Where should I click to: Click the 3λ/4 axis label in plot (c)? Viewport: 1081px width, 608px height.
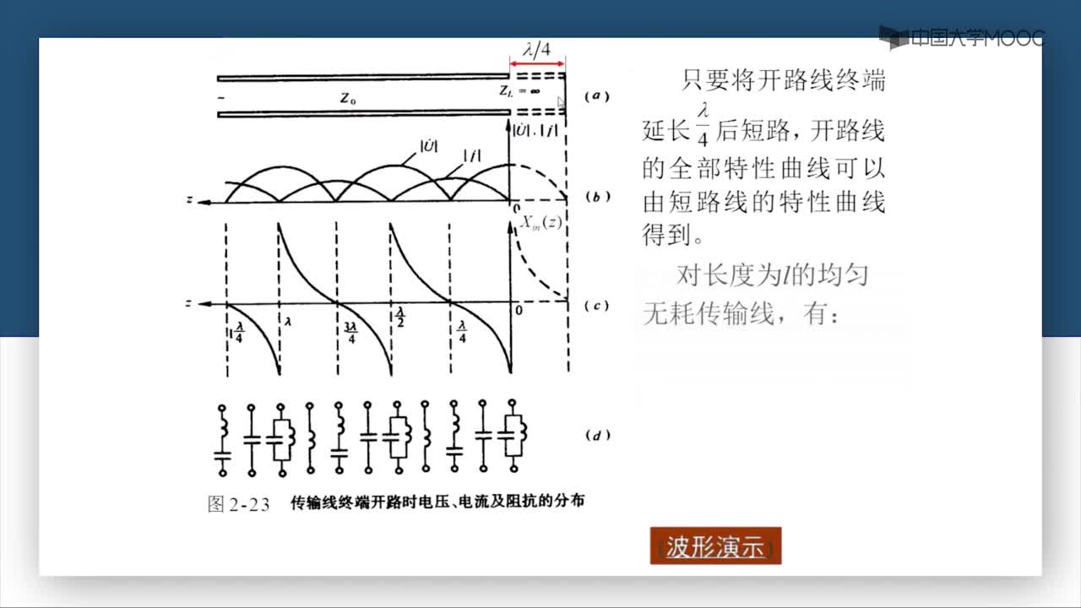350,334
